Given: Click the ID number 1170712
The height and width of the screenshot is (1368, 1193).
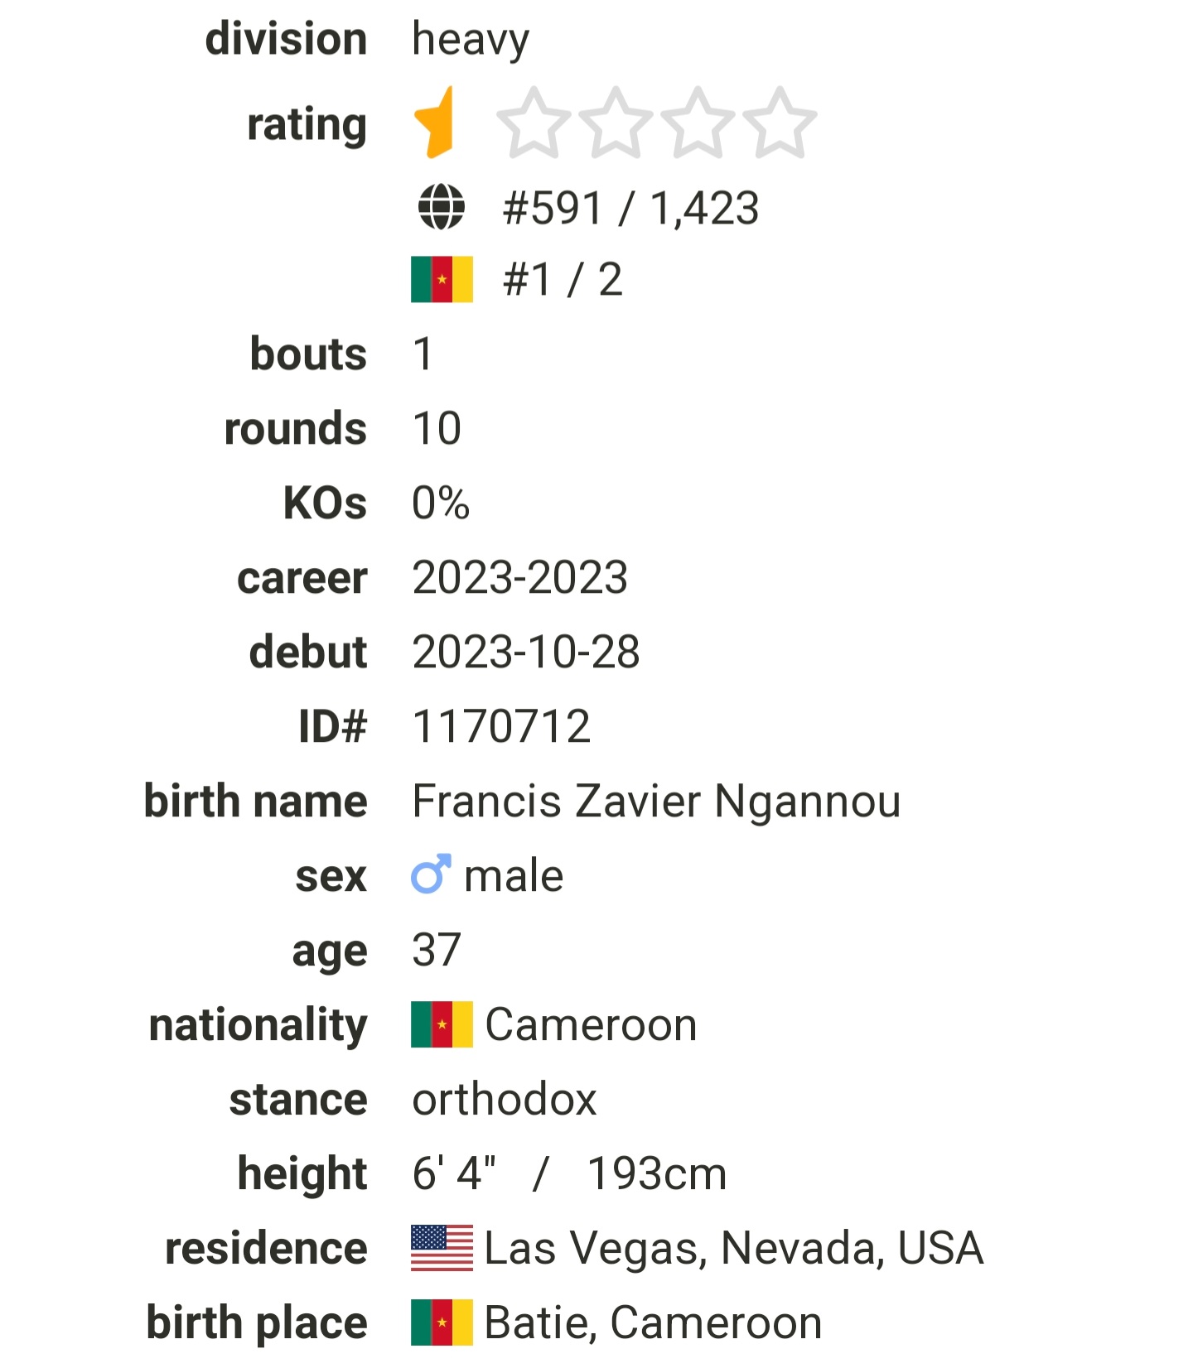Looking at the screenshot, I should pyautogui.click(x=501, y=727).
